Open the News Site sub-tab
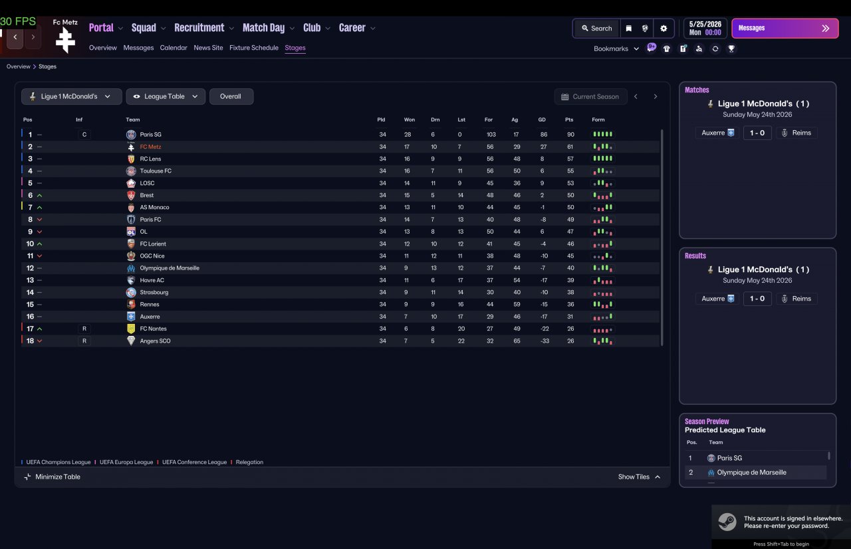This screenshot has width=851, height=549. [208, 48]
